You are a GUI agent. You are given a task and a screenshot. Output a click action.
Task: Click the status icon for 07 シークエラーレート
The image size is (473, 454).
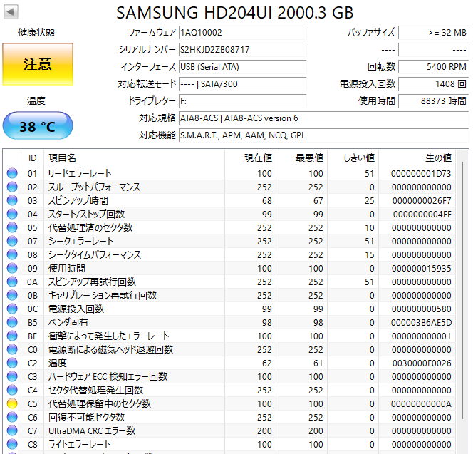[12, 241]
